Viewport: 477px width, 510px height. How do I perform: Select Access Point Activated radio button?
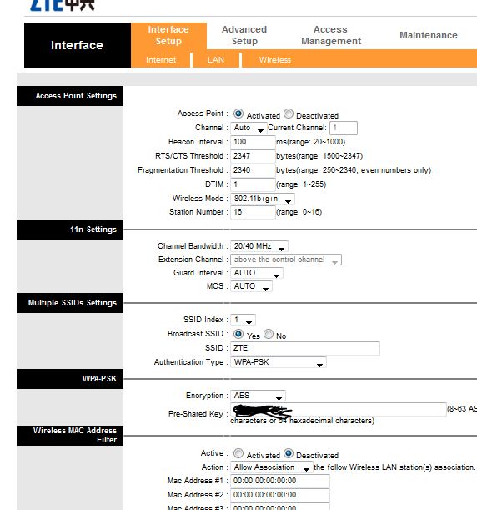pyautogui.click(x=238, y=114)
